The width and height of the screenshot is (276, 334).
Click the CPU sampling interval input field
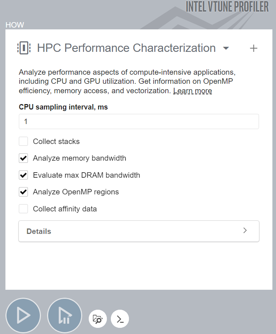[139, 121]
